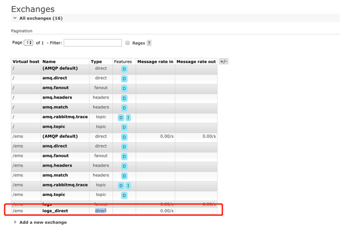
Task: Click D badge in /ems amq.rabbitmq.trace row
Action: coord(121,186)
